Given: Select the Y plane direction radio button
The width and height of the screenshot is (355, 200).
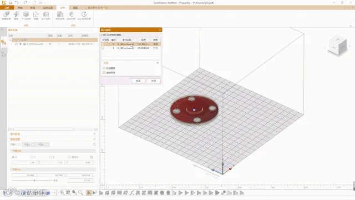Looking at the screenshot, I should [32, 157].
